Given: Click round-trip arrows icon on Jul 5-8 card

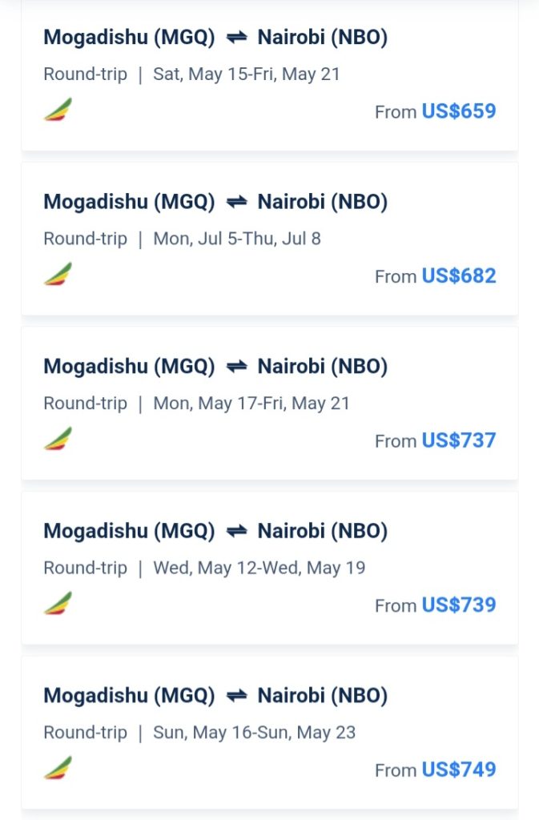Looking at the screenshot, I should 236,202.
